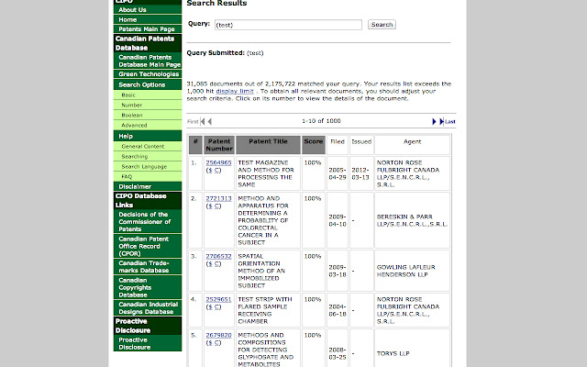
Task: Open patent number 2721313
Action: [218, 198]
